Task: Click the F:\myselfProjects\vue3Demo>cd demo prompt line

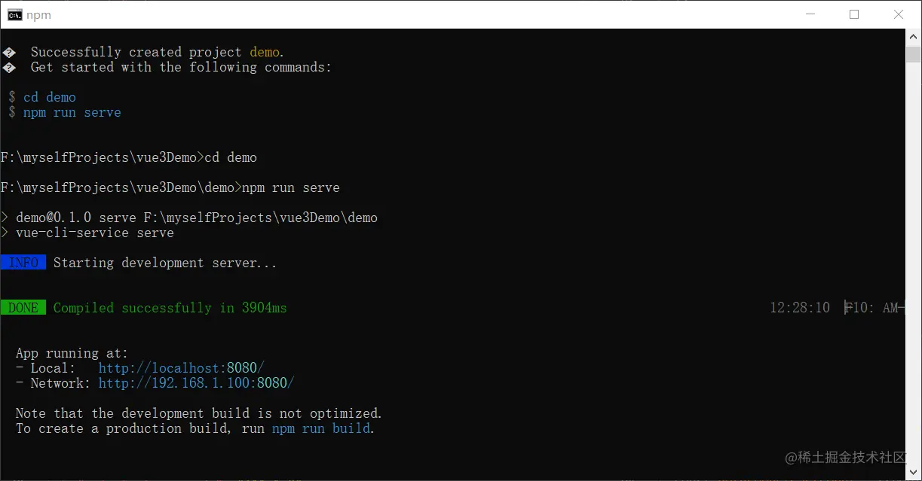Action: pyautogui.click(x=129, y=157)
